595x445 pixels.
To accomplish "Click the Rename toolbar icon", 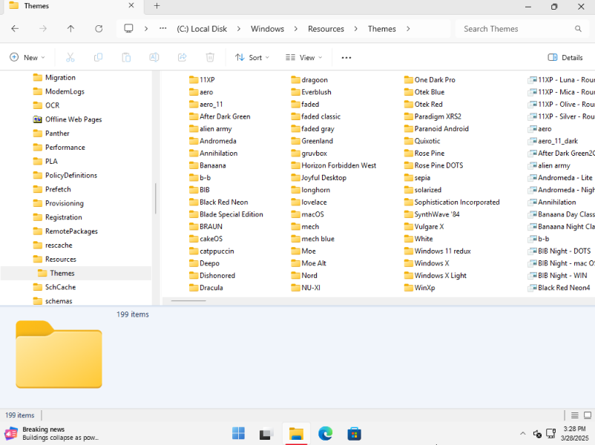I will [154, 57].
